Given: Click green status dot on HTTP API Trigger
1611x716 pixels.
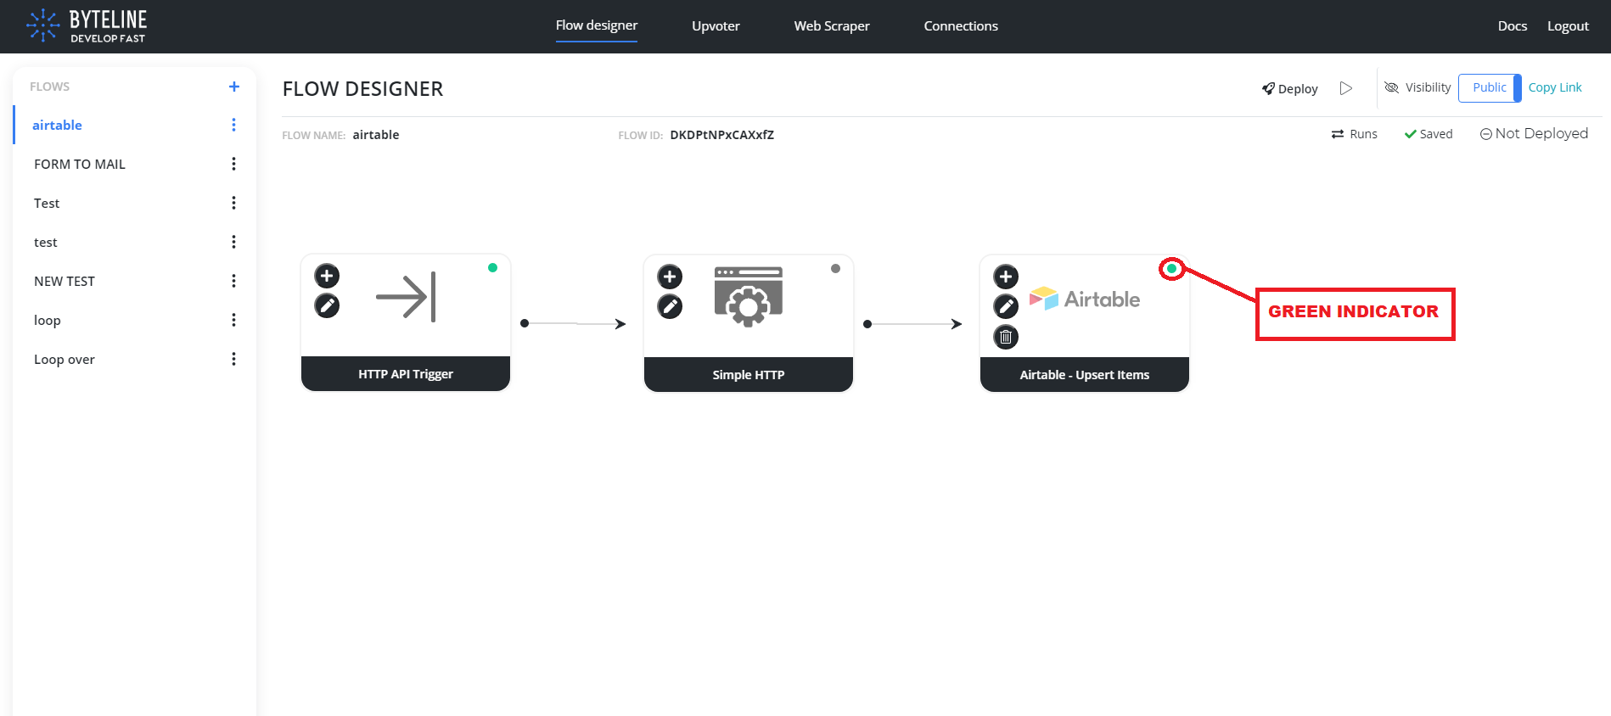Looking at the screenshot, I should tap(492, 267).
